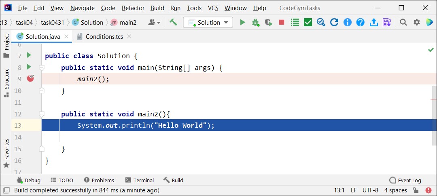
Task: Open the Problems tool window
Action: (x=99, y=180)
